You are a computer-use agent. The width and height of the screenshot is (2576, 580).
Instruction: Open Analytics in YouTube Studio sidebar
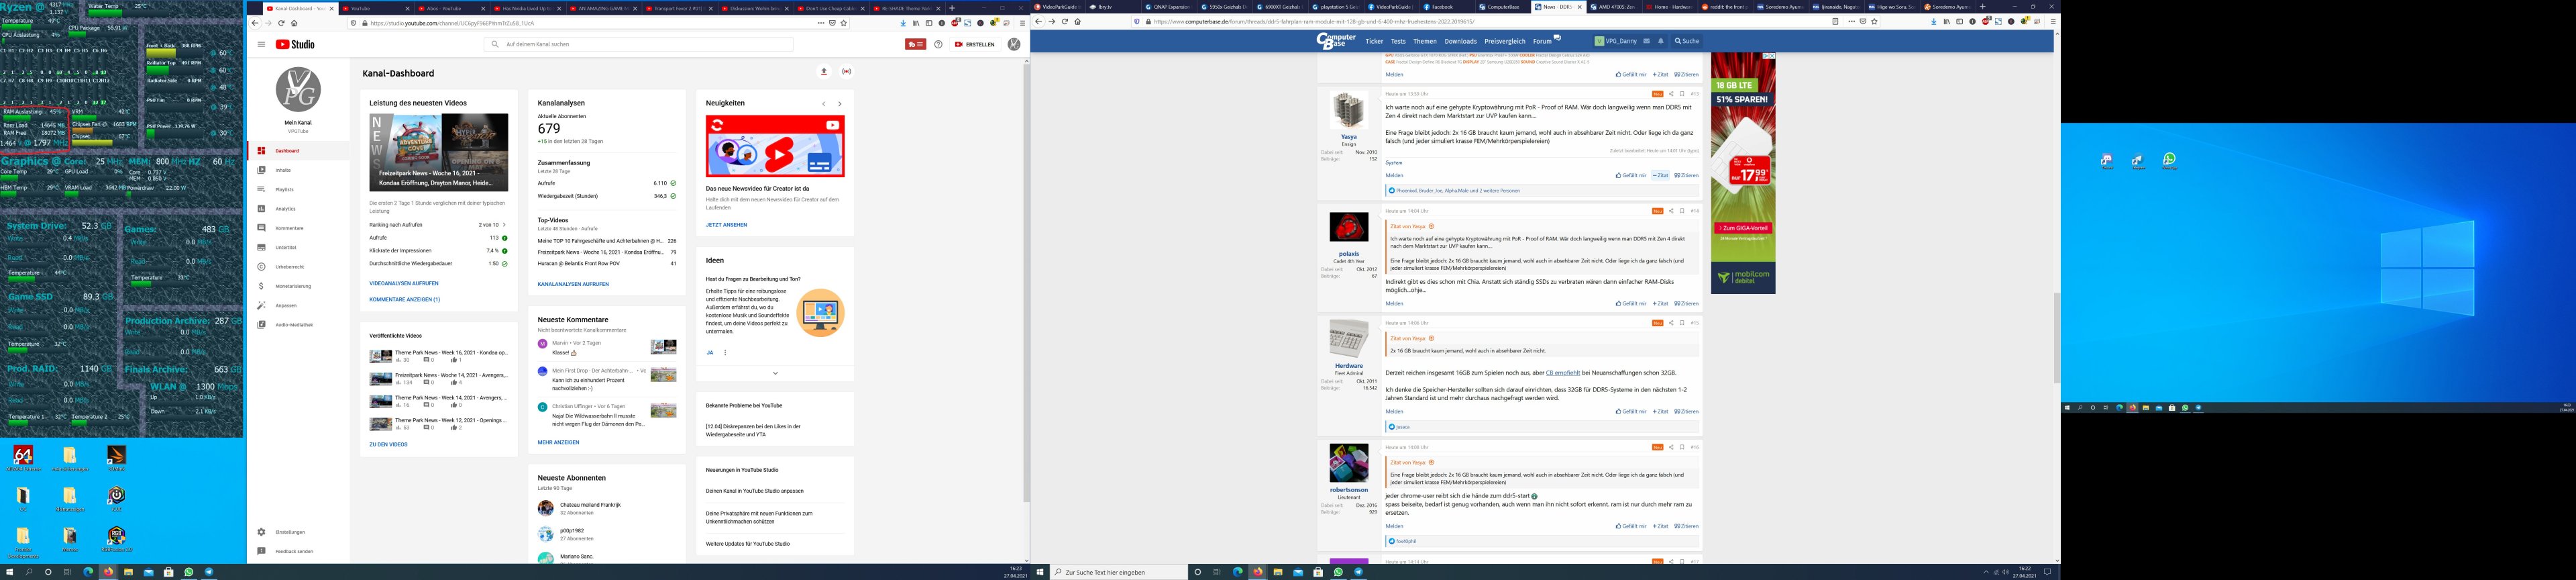pyautogui.click(x=298, y=209)
